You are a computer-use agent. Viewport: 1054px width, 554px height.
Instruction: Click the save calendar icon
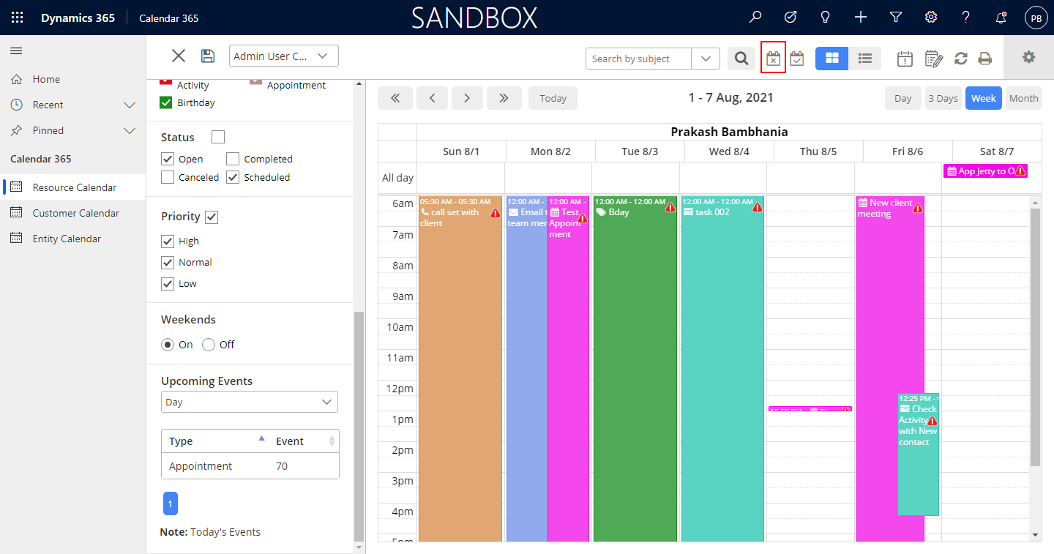tap(208, 56)
